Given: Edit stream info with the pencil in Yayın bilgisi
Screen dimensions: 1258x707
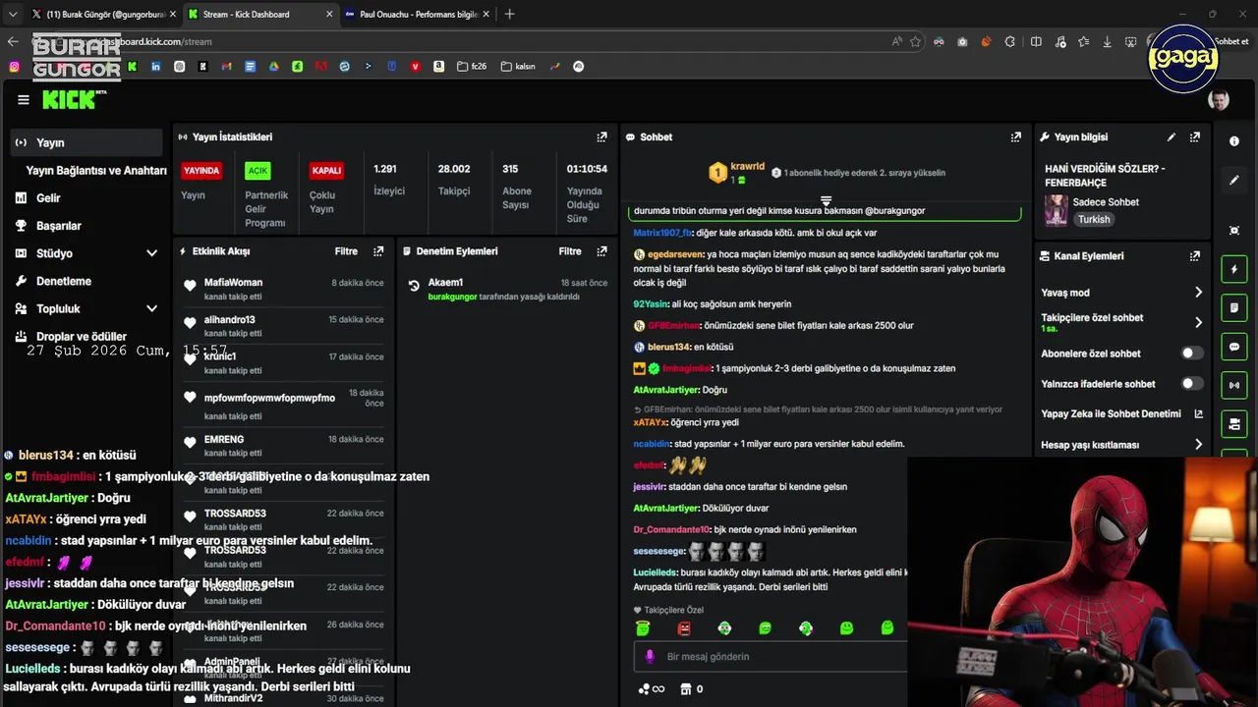Looking at the screenshot, I should pos(1171,137).
